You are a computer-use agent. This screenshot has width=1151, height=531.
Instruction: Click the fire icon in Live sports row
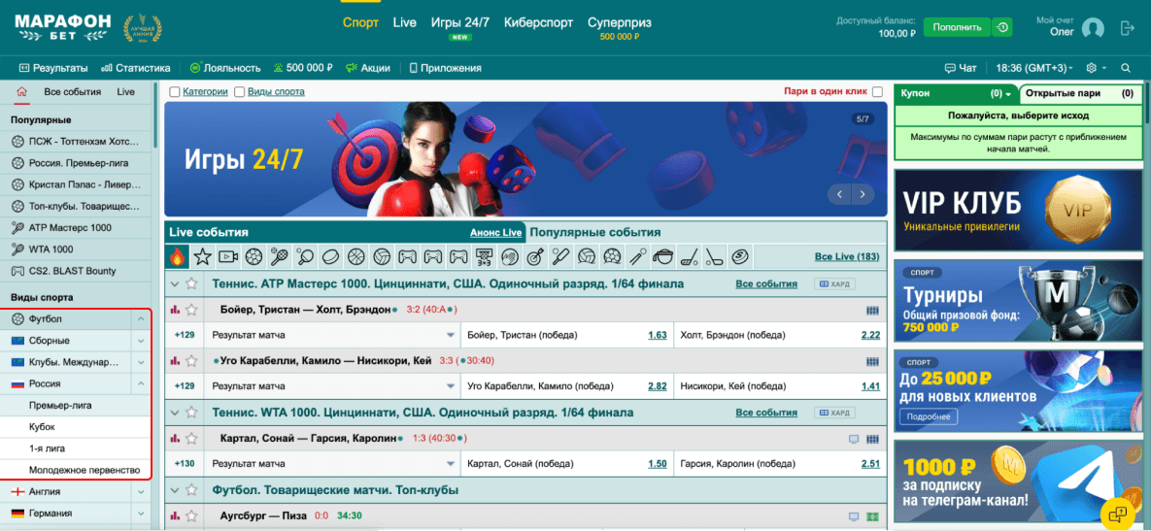(x=177, y=257)
